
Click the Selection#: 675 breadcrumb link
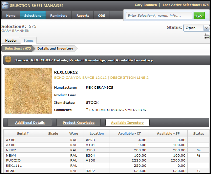[x=18, y=49]
